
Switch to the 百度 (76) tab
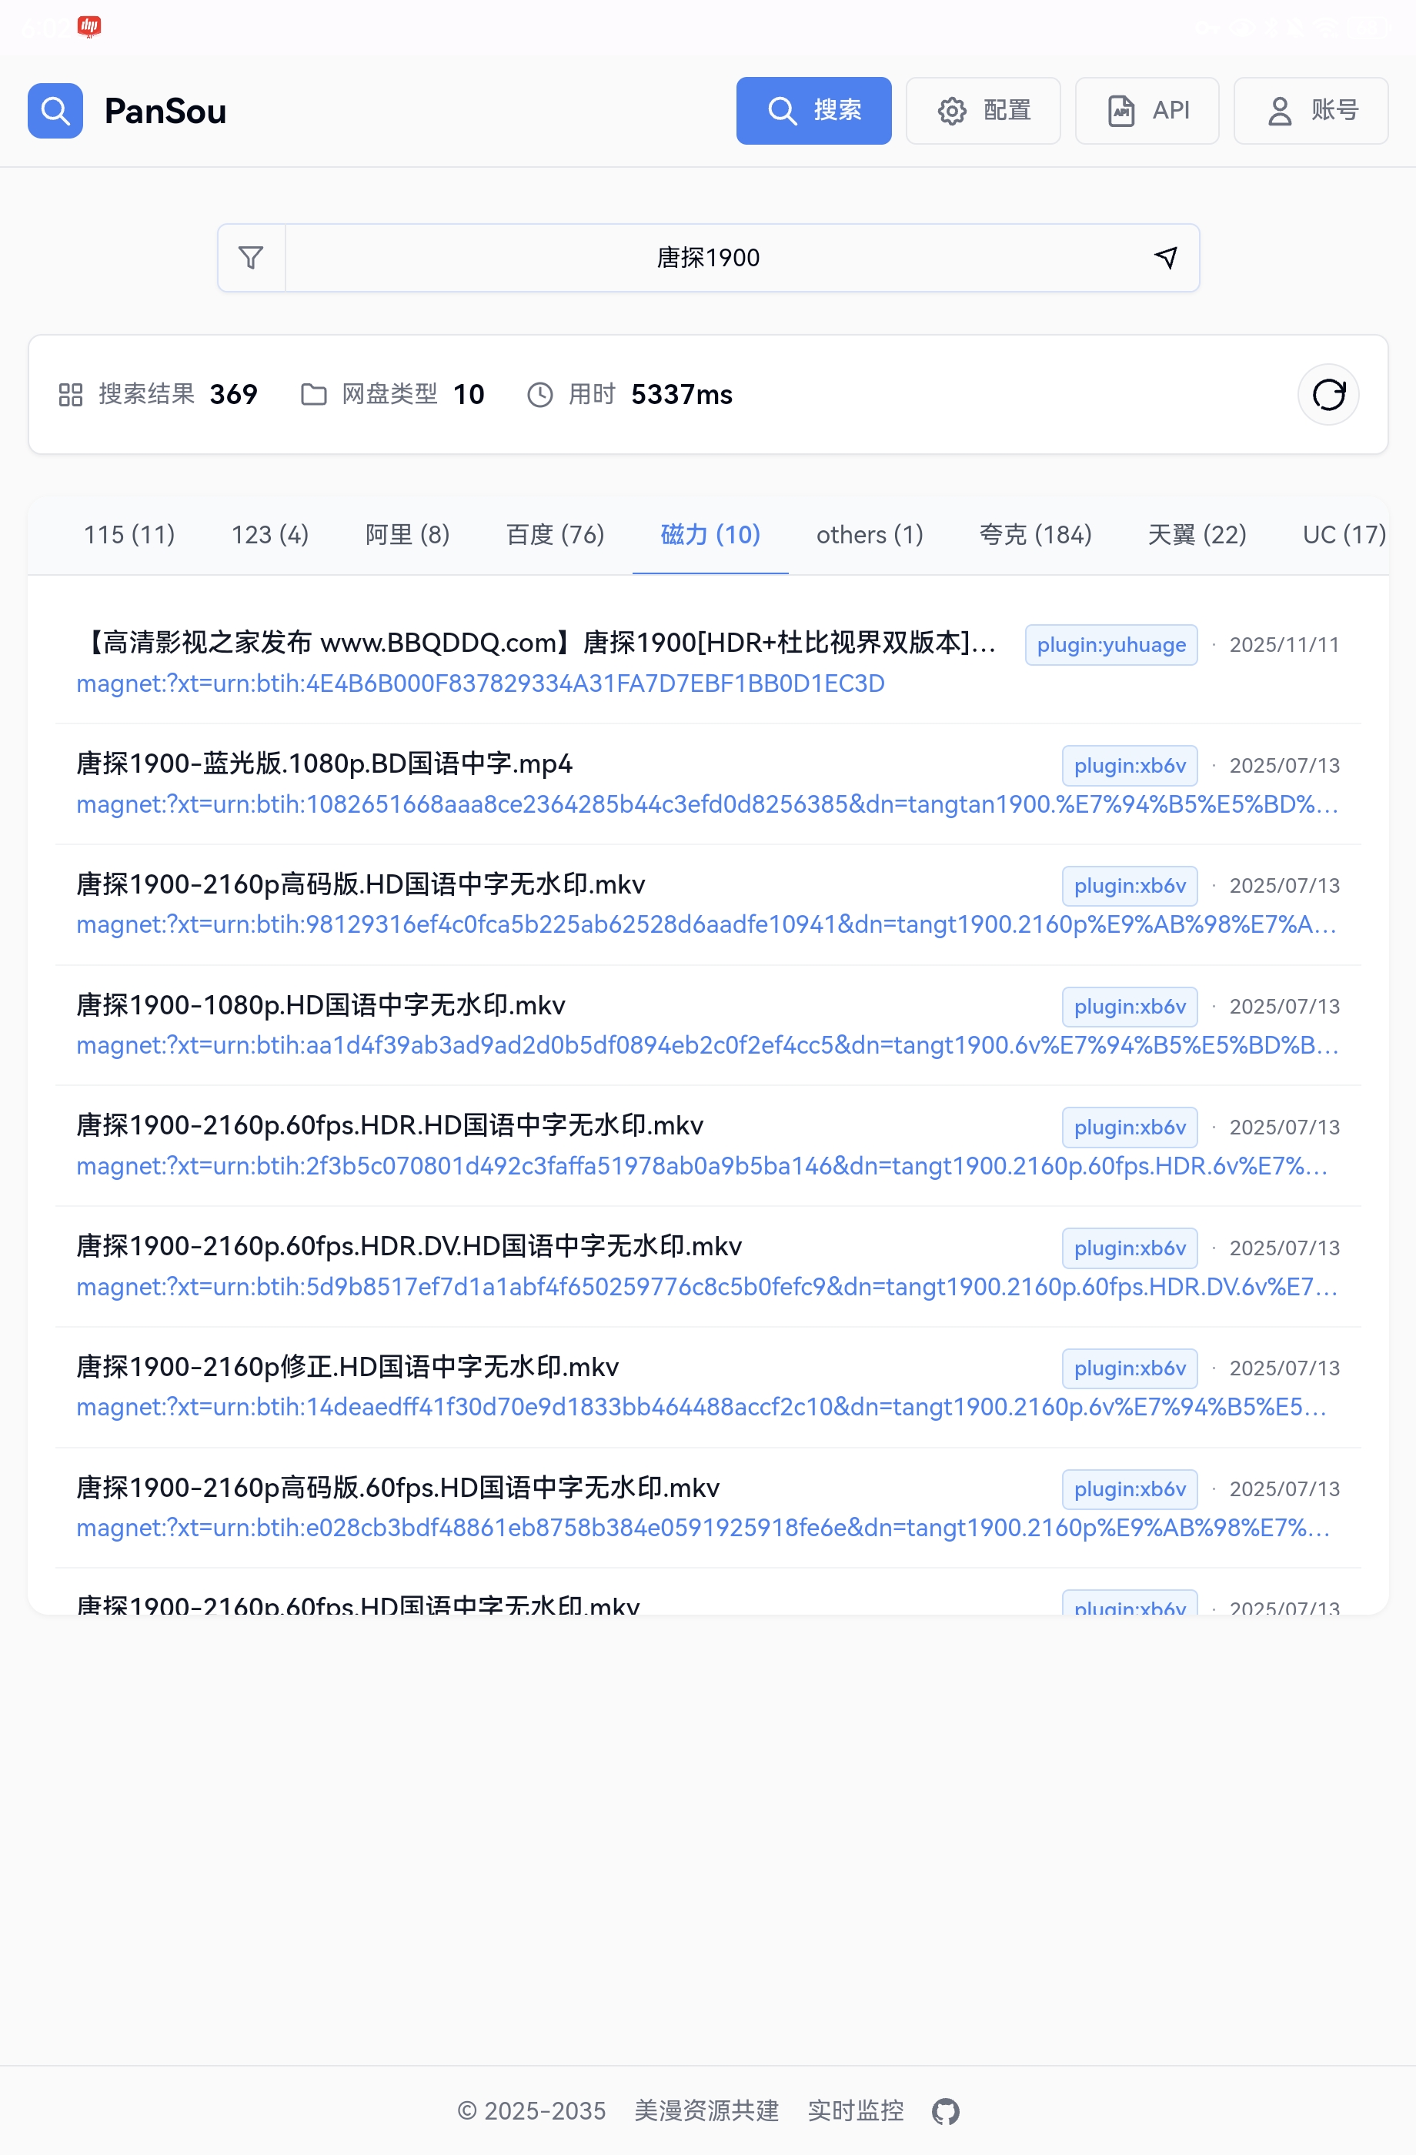point(555,535)
